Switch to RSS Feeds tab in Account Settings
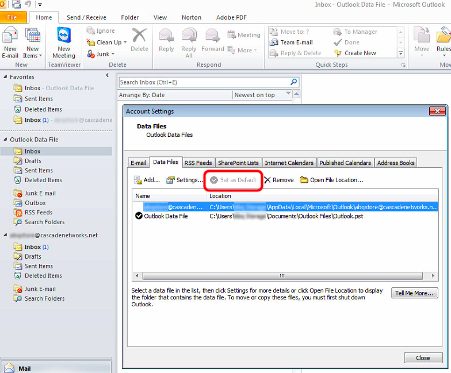This screenshot has height=373, width=451. coord(198,163)
